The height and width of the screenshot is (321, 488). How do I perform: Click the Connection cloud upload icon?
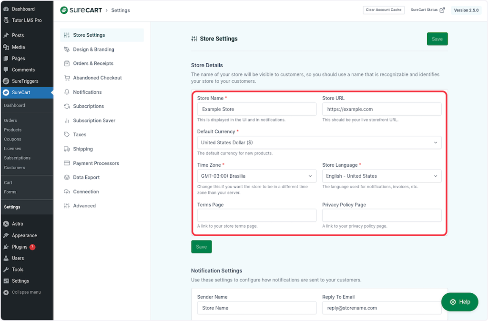click(x=67, y=191)
